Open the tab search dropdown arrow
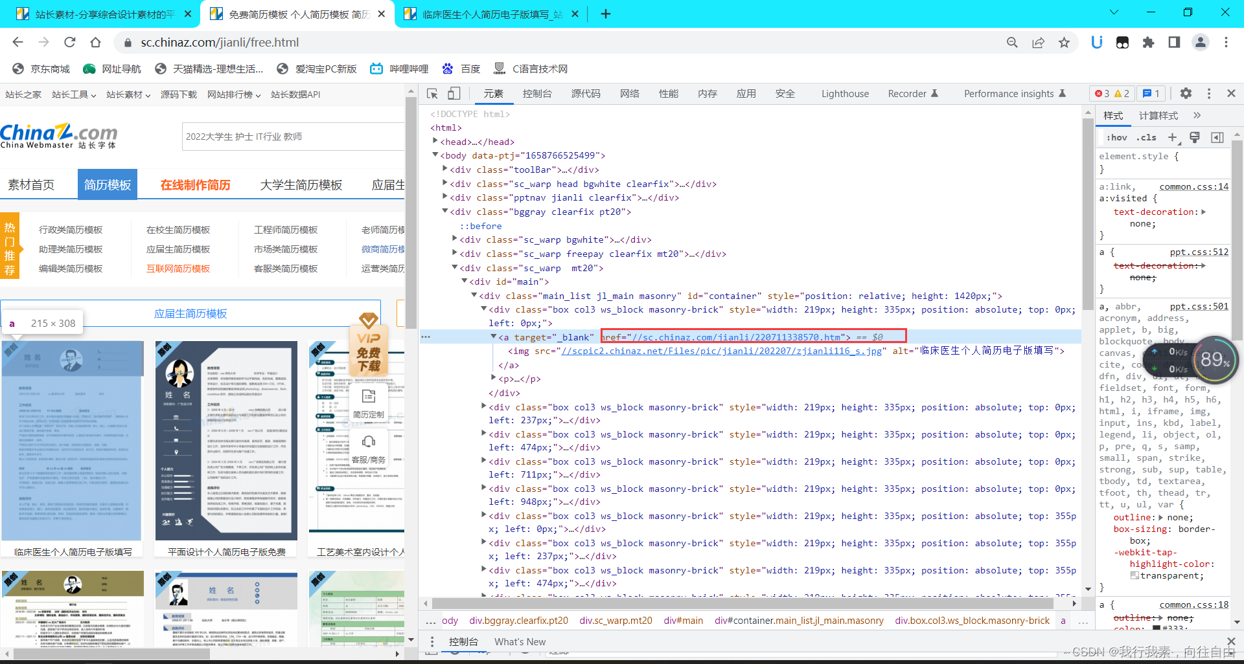Image resolution: width=1244 pixels, height=664 pixels. (x=1114, y=12)
